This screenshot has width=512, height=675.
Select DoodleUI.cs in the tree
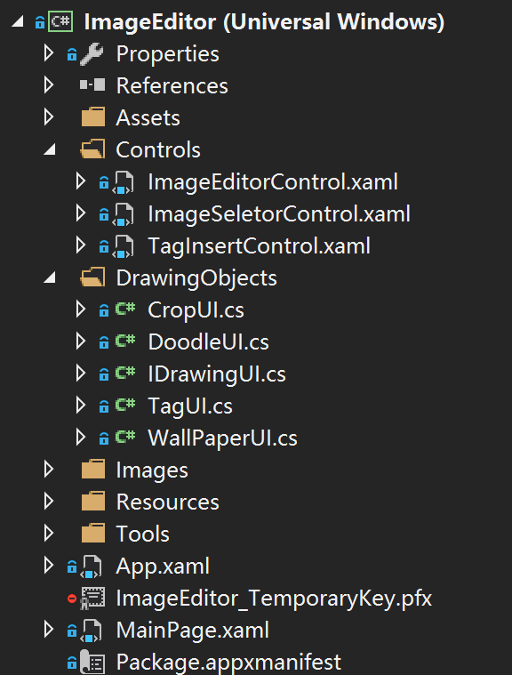[x=208, y=342]
